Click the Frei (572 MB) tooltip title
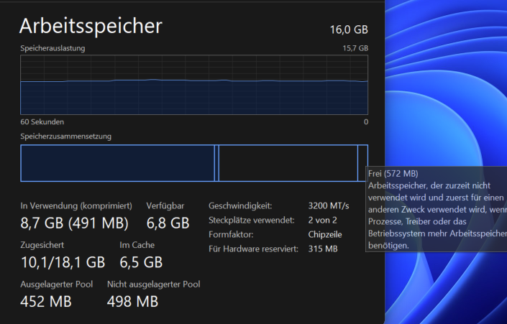This screenshot has width=507, height=324. [x=393, y=174]
